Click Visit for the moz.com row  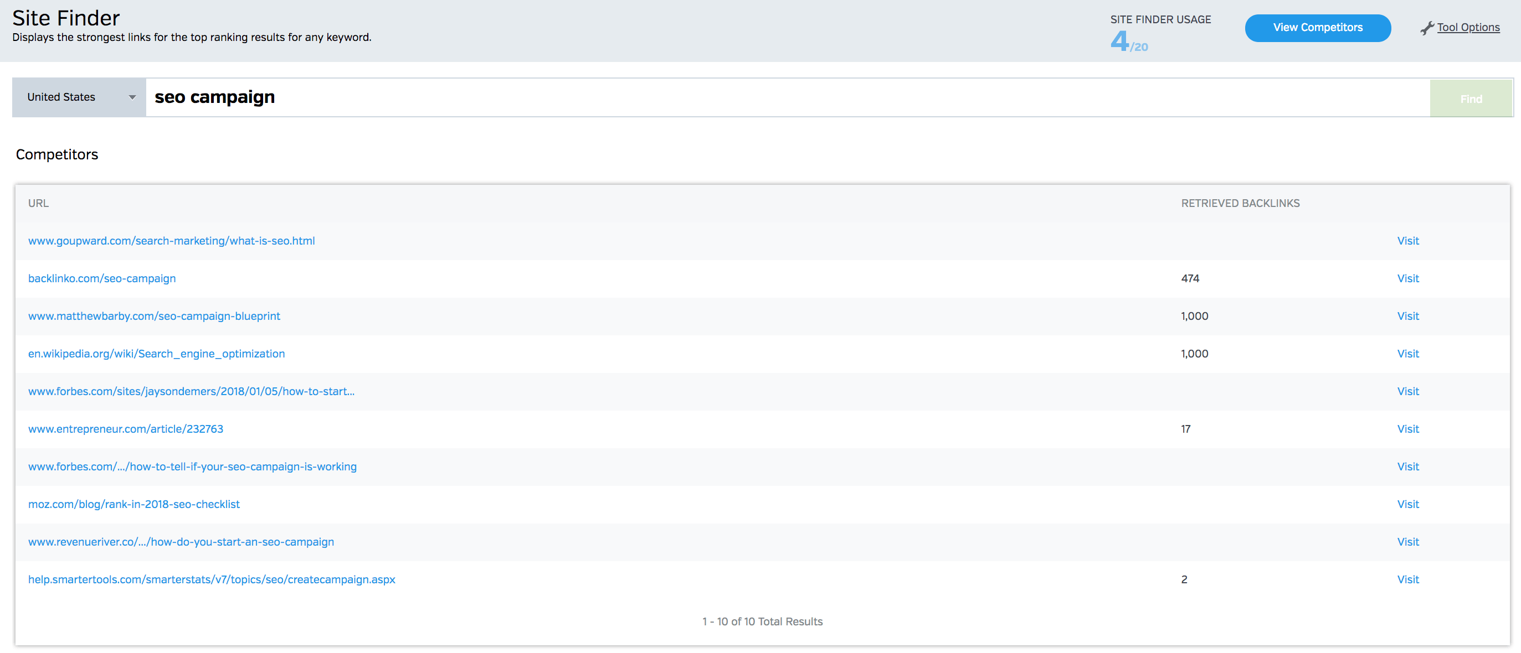point(1407,504)
